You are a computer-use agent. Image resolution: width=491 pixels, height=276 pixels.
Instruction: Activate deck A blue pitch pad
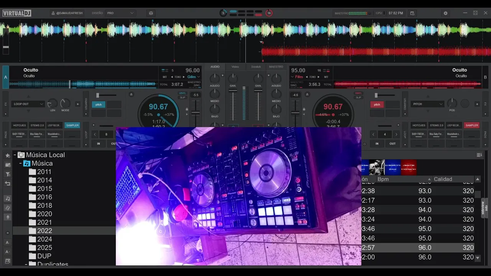tap(99, 105)
